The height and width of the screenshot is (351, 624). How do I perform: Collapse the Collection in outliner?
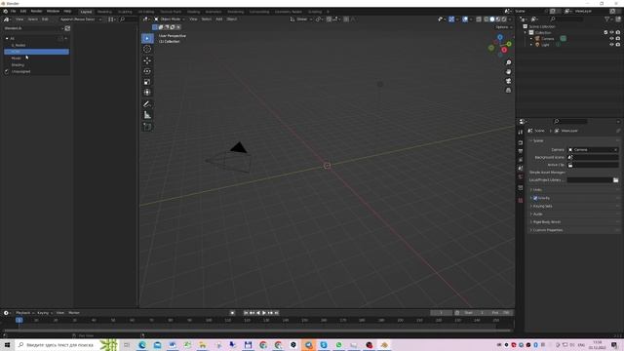tap(526, 32)
